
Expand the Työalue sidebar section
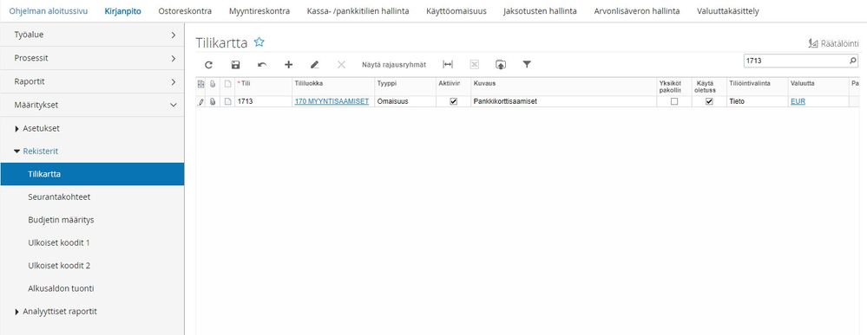pyautogui.click(x=92, y=35)
